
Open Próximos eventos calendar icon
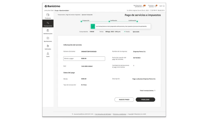[x=155, y=6]
